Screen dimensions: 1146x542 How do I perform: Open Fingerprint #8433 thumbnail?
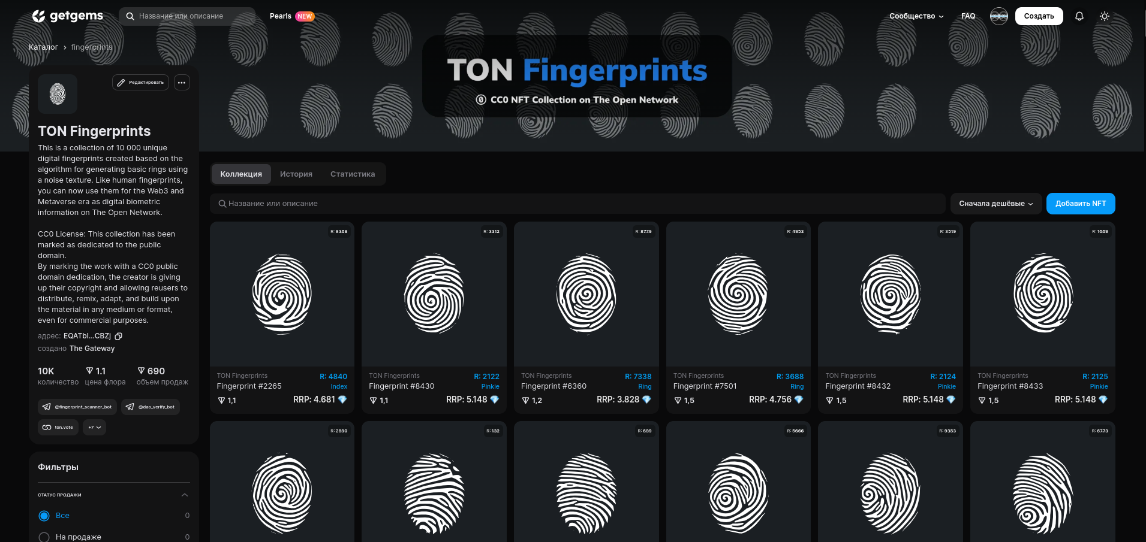1043,294
